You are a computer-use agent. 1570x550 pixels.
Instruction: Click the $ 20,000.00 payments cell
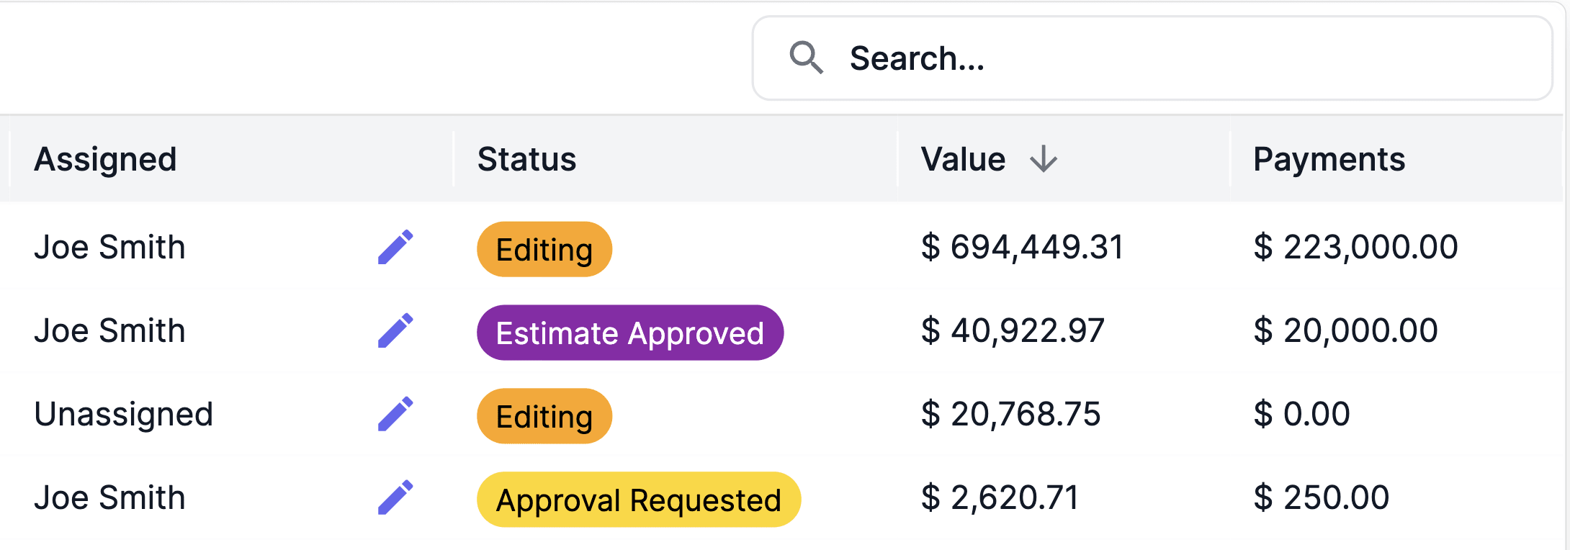pos(1345,331)
